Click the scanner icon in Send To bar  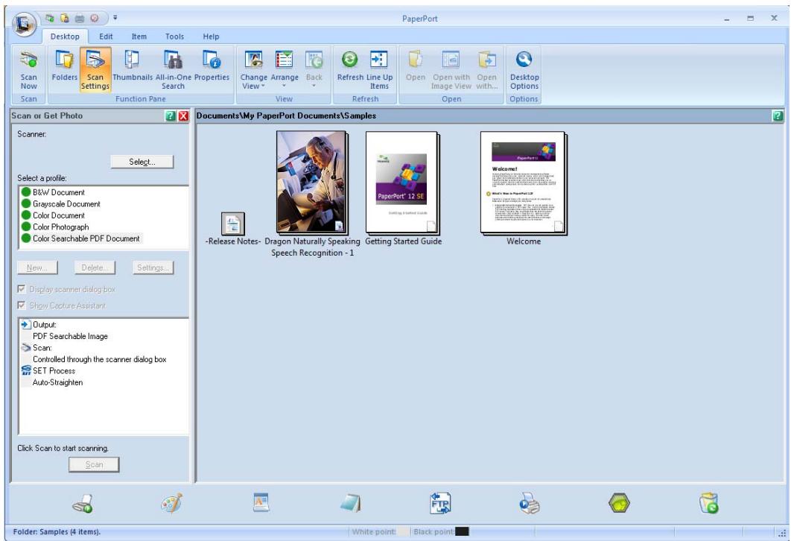(x=83, y=504)
